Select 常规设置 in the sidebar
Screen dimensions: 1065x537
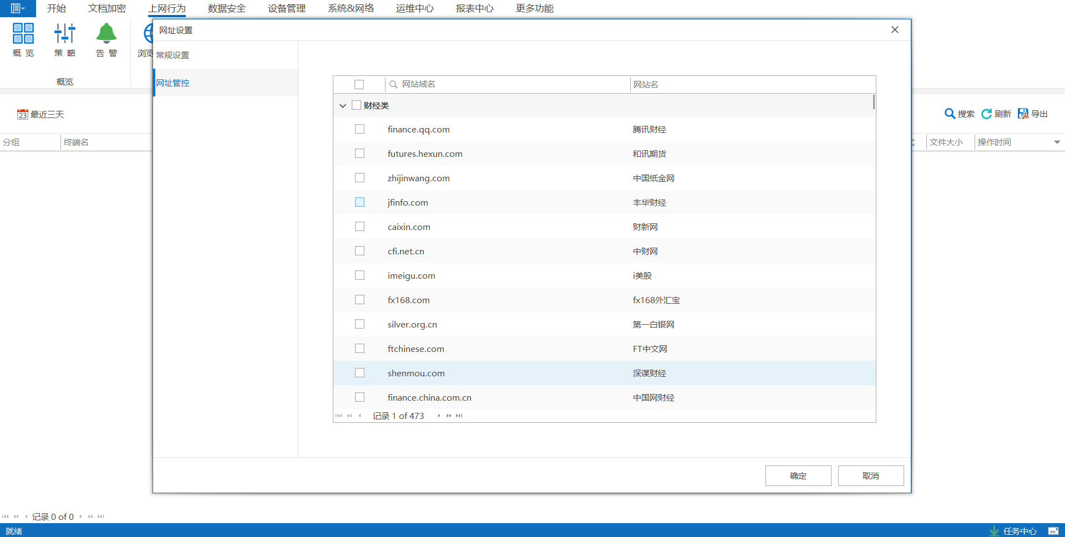pyautogui.click(x=173, y=55)
